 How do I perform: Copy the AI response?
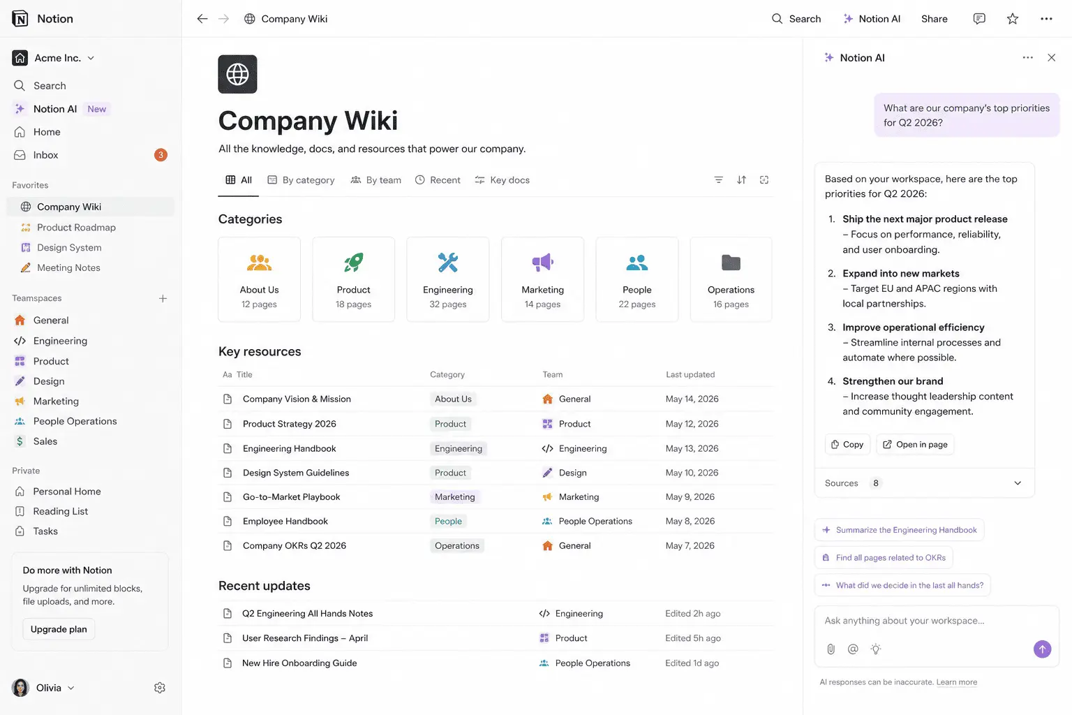pyautogui.click(x=847, y=445)
